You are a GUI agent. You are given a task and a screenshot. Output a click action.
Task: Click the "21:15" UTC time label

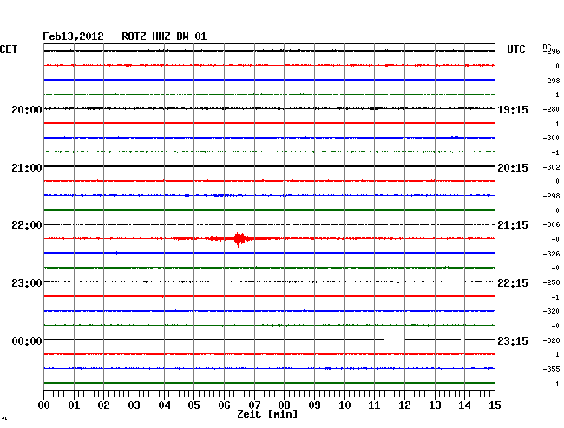click(x=513, y=225)
